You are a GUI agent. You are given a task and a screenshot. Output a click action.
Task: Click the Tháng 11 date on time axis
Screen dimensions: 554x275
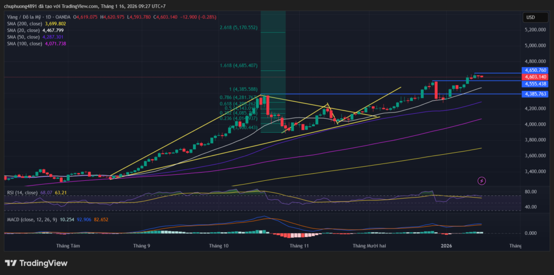[x=299, y=246]
